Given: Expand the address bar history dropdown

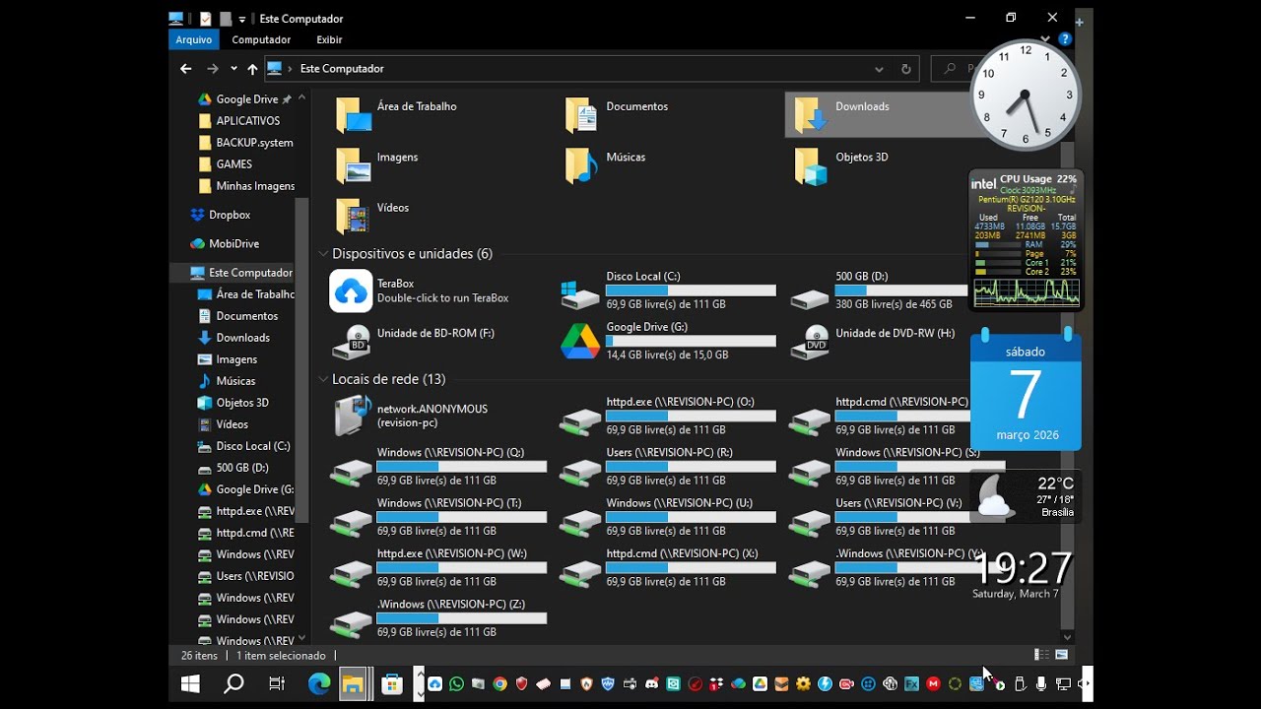Looking at the screenshot, I should (x=879, y=69).
